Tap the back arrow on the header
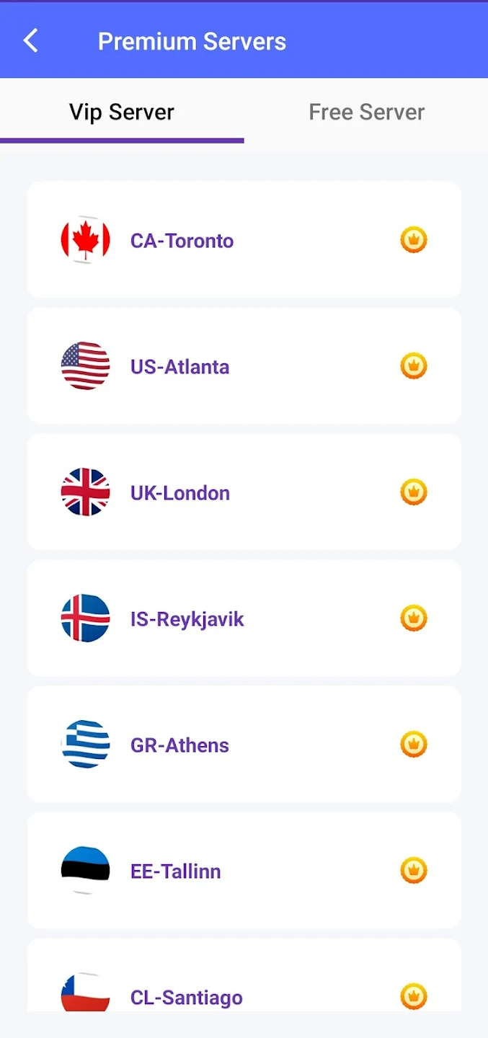 (x=30, y=41)
